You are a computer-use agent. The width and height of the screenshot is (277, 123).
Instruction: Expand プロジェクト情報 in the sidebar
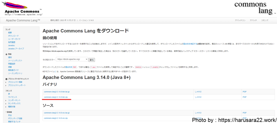[x=17, y=82]
